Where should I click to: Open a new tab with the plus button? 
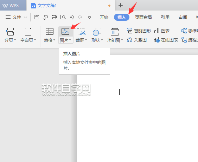(121, 5)
